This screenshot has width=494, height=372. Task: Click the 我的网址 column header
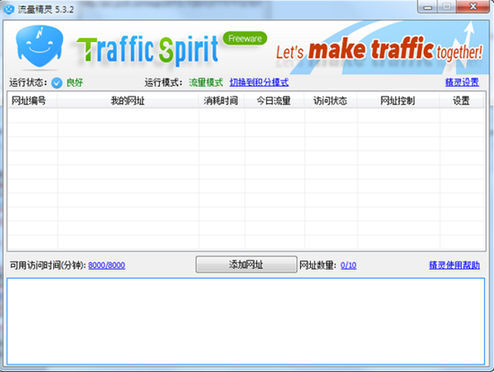point(128,100)
